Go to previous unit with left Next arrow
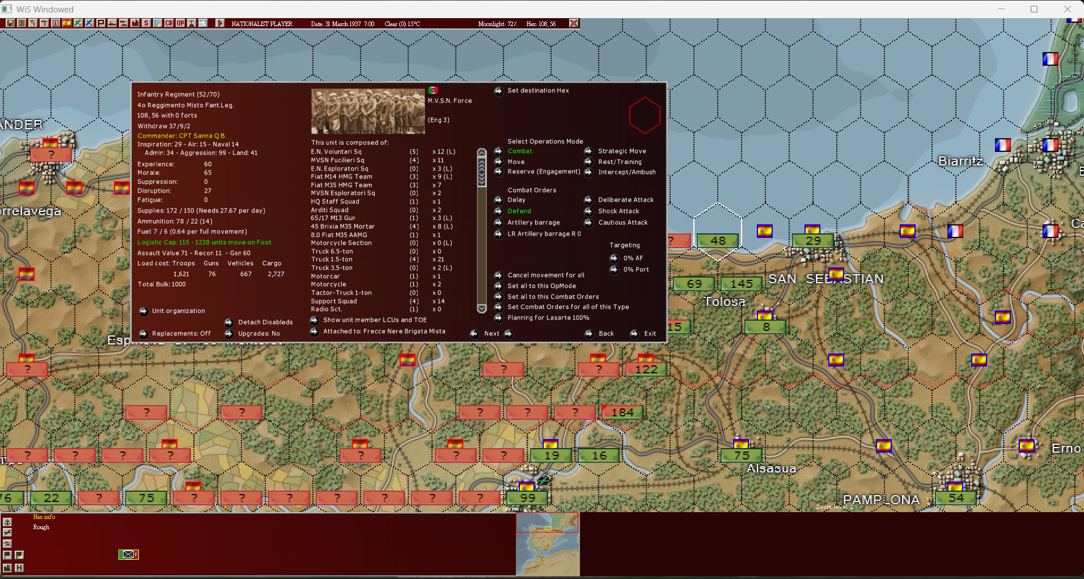The width and height of the screenshot is (1084, 579). (474, 334)
